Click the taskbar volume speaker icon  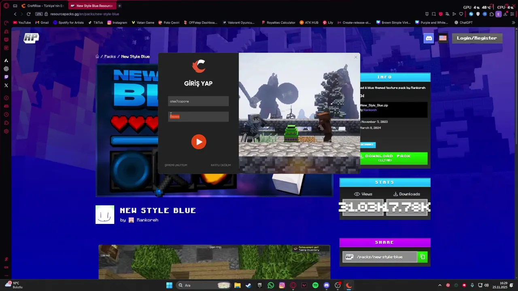pyautogui.click(x=486, y=285)
